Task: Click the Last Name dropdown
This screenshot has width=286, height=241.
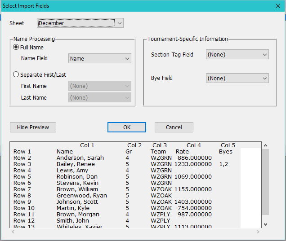Action: pyautogui.click(x=99, y=98)
